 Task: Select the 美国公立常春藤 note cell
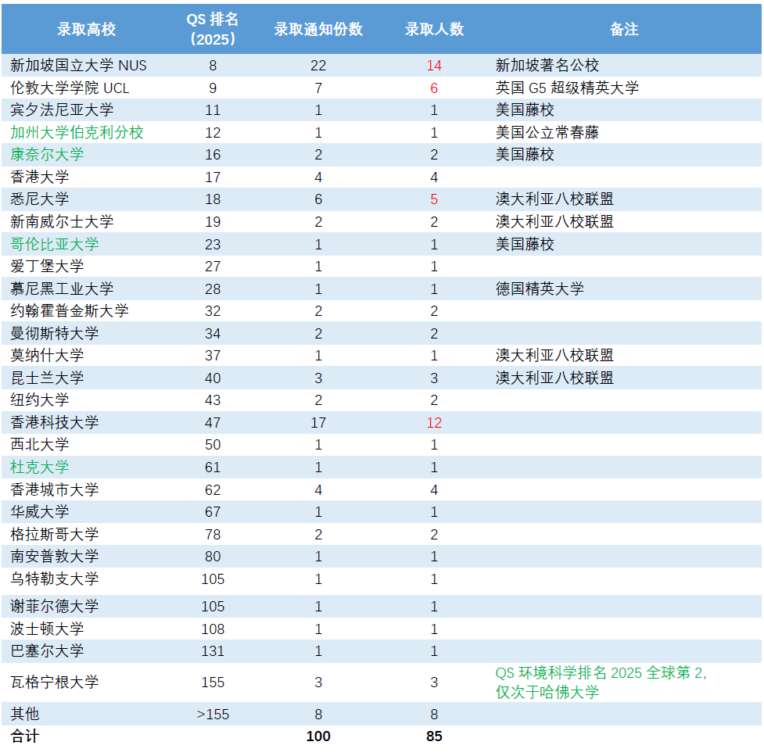tap(547, 132)
